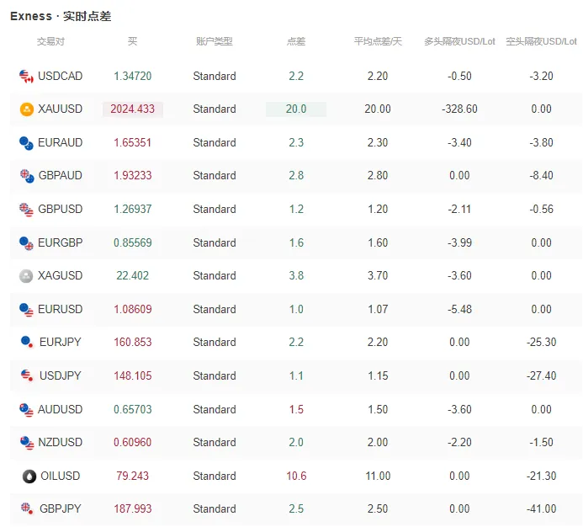583x527 pixels.
Task: Click the highlighted buy price 2024.433
Action: point(133,109)
